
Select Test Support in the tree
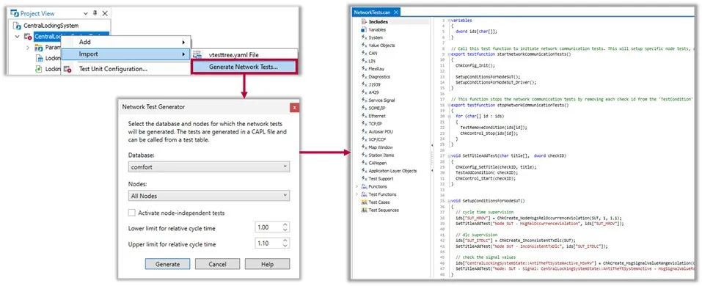[x=381, y=179]
